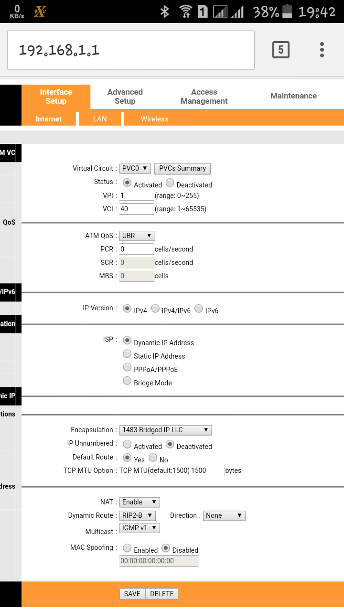
Task: Tap the battery icon in status bar
Action: pyautogui.click(x=287, y=12)
